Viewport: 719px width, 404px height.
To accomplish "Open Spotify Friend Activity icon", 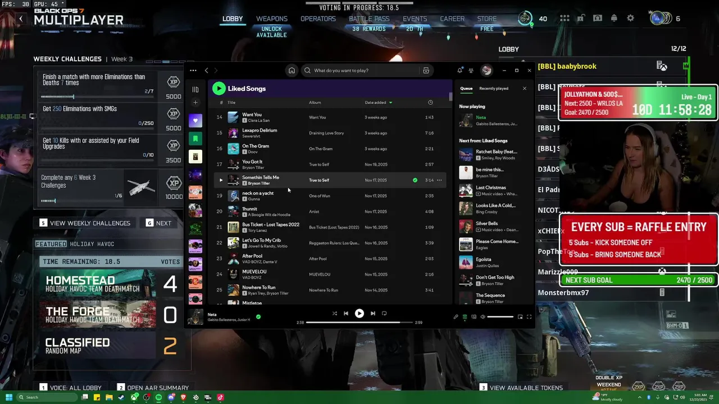I will pos(471,70).
